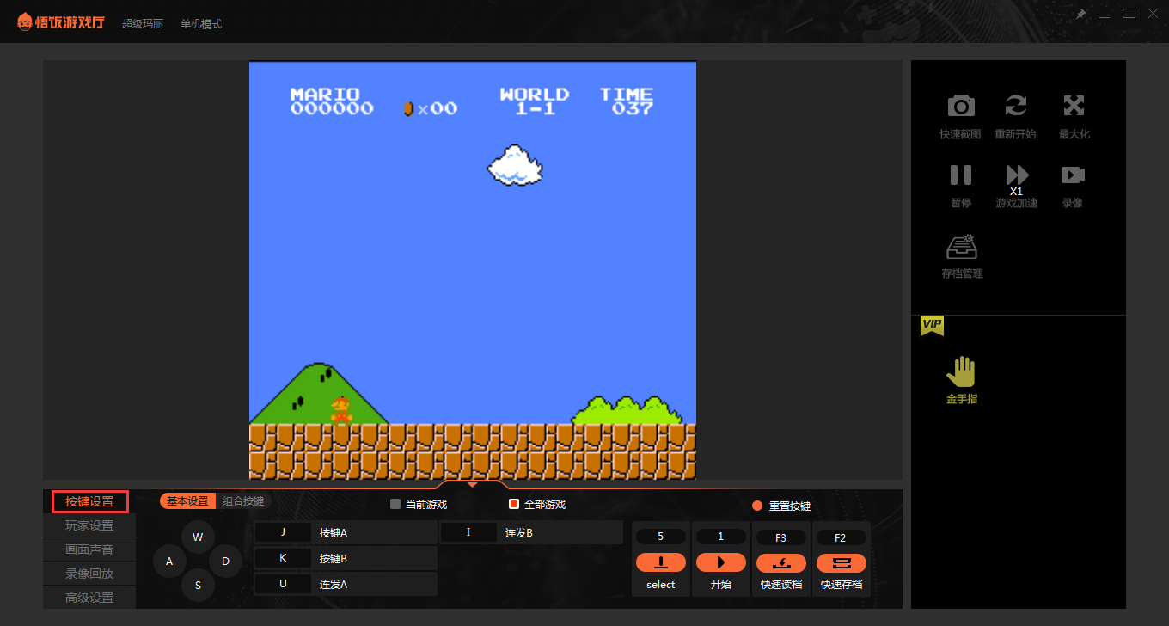Click the D right direction key

pyautogui.click(x=225, y=562)
